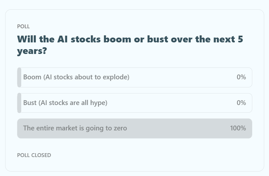Click the word 'Bust' in second option
This screenshot has height=176, width=269.
click(x=30, y=103)
